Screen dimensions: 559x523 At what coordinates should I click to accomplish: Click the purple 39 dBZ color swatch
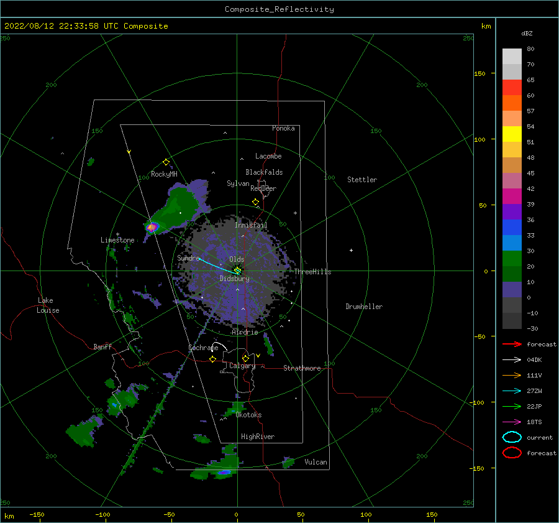click(512, 212)
